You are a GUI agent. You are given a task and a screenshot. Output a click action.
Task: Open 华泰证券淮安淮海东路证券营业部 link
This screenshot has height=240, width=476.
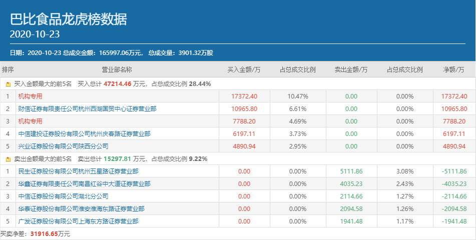(x=81, y=208)
